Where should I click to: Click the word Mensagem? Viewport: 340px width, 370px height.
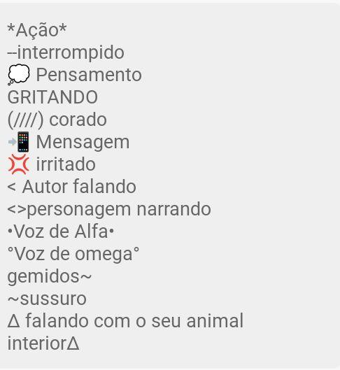(83, 143)
